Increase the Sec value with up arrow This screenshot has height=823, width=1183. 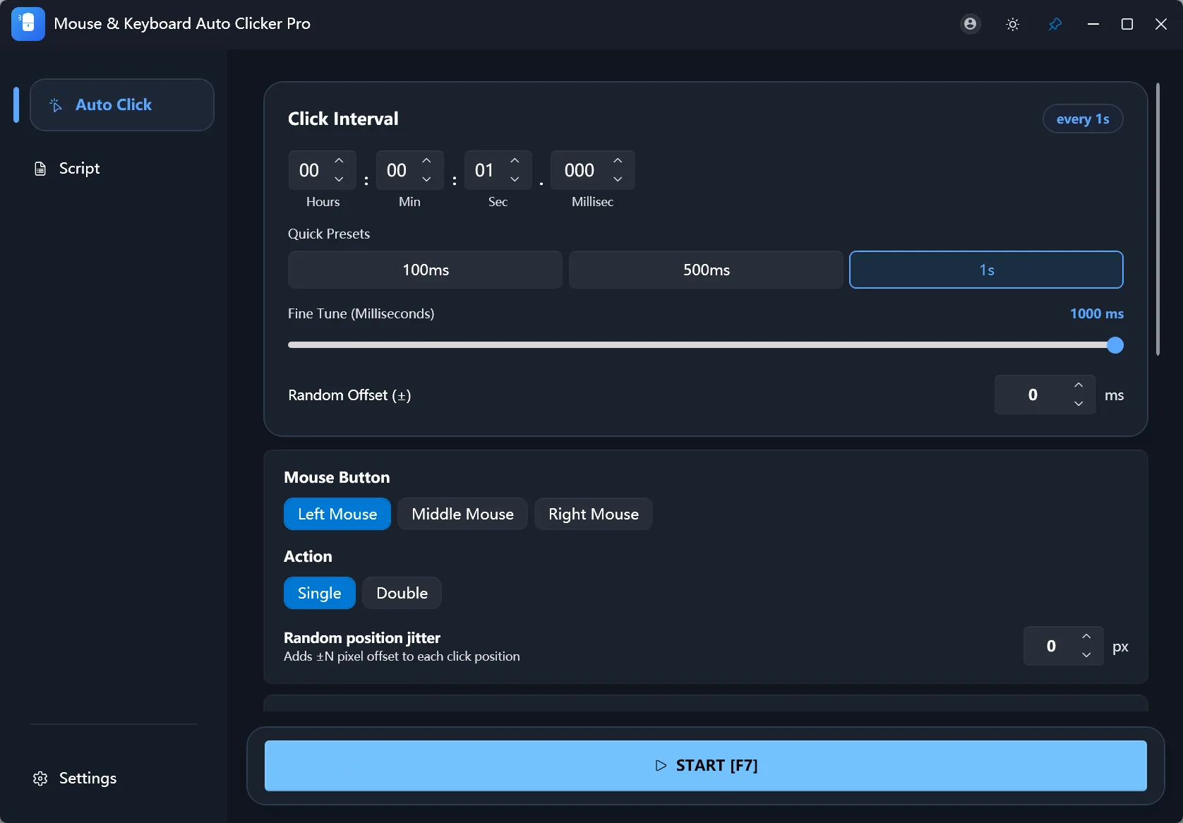[515, 161]
